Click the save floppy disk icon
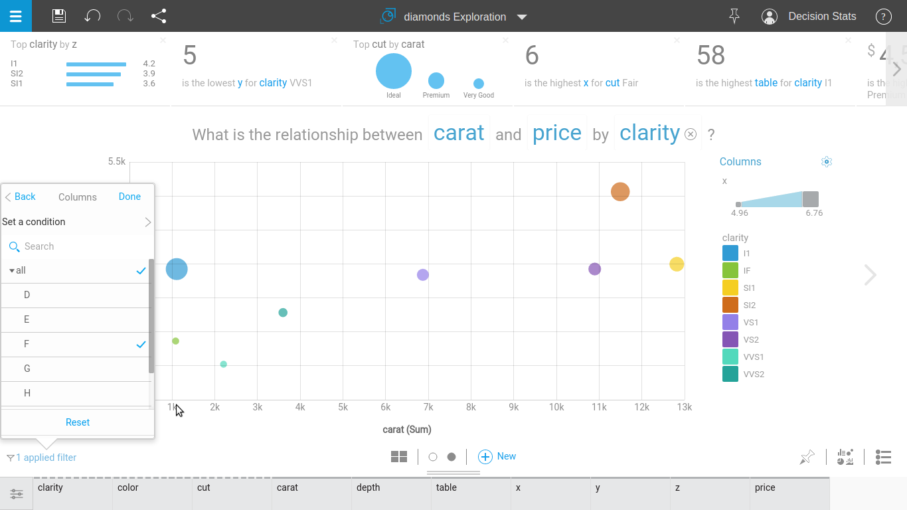The height and width of the screenshot is (510, 907). click(x=59, y=16)
